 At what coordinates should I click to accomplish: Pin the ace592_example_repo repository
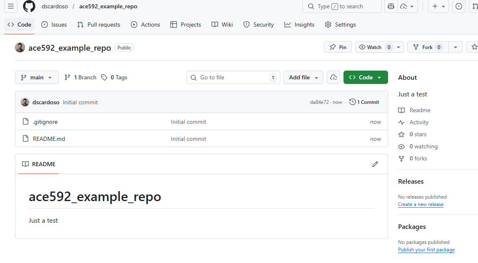[338, 47]
